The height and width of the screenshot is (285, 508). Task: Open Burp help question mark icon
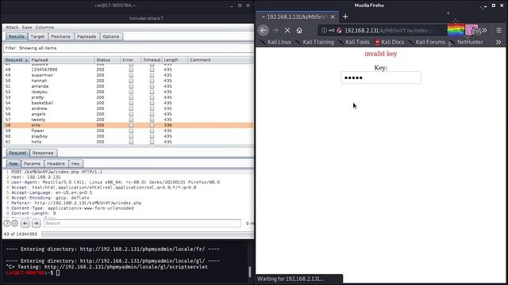(7, 223)
